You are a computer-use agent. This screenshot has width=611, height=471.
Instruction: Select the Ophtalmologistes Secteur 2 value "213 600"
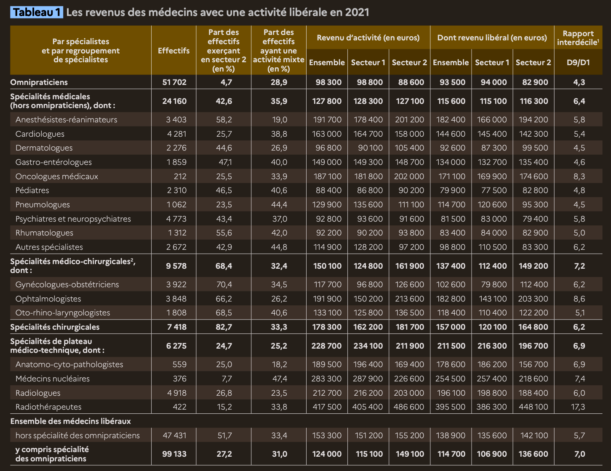tap(409, 299)
